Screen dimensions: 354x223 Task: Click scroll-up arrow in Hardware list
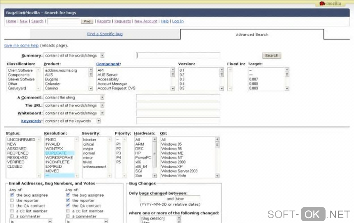155,139
